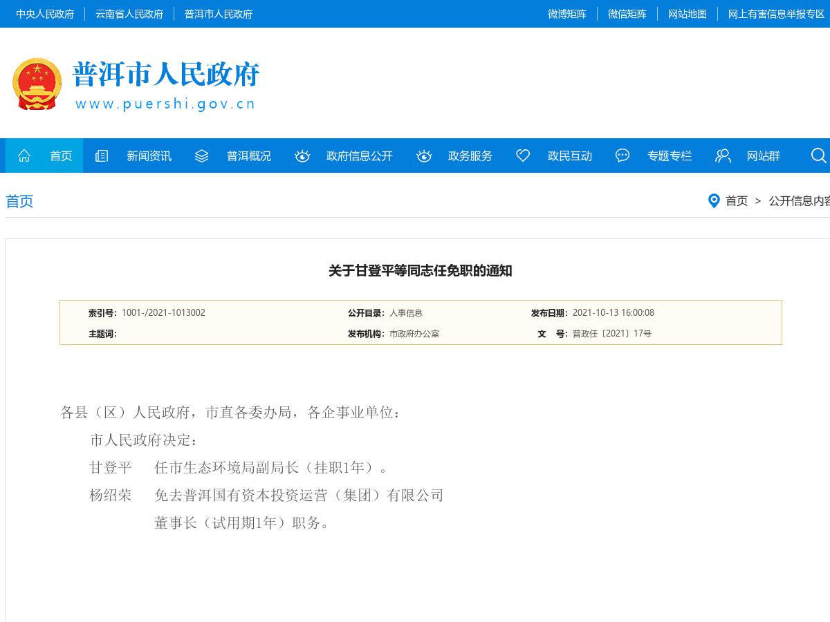Image resolution: width=830 pixels, height=622 pixels.
Task: Click the stacked-layers icon beside 普洱概况
Action: coord(201,155)
